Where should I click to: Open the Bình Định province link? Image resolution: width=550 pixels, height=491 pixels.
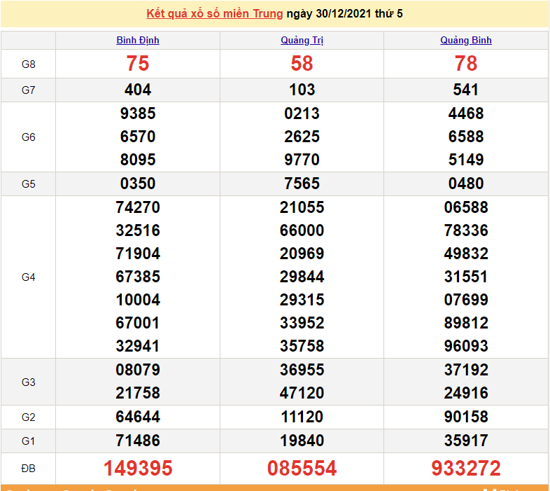coord(138,40)
